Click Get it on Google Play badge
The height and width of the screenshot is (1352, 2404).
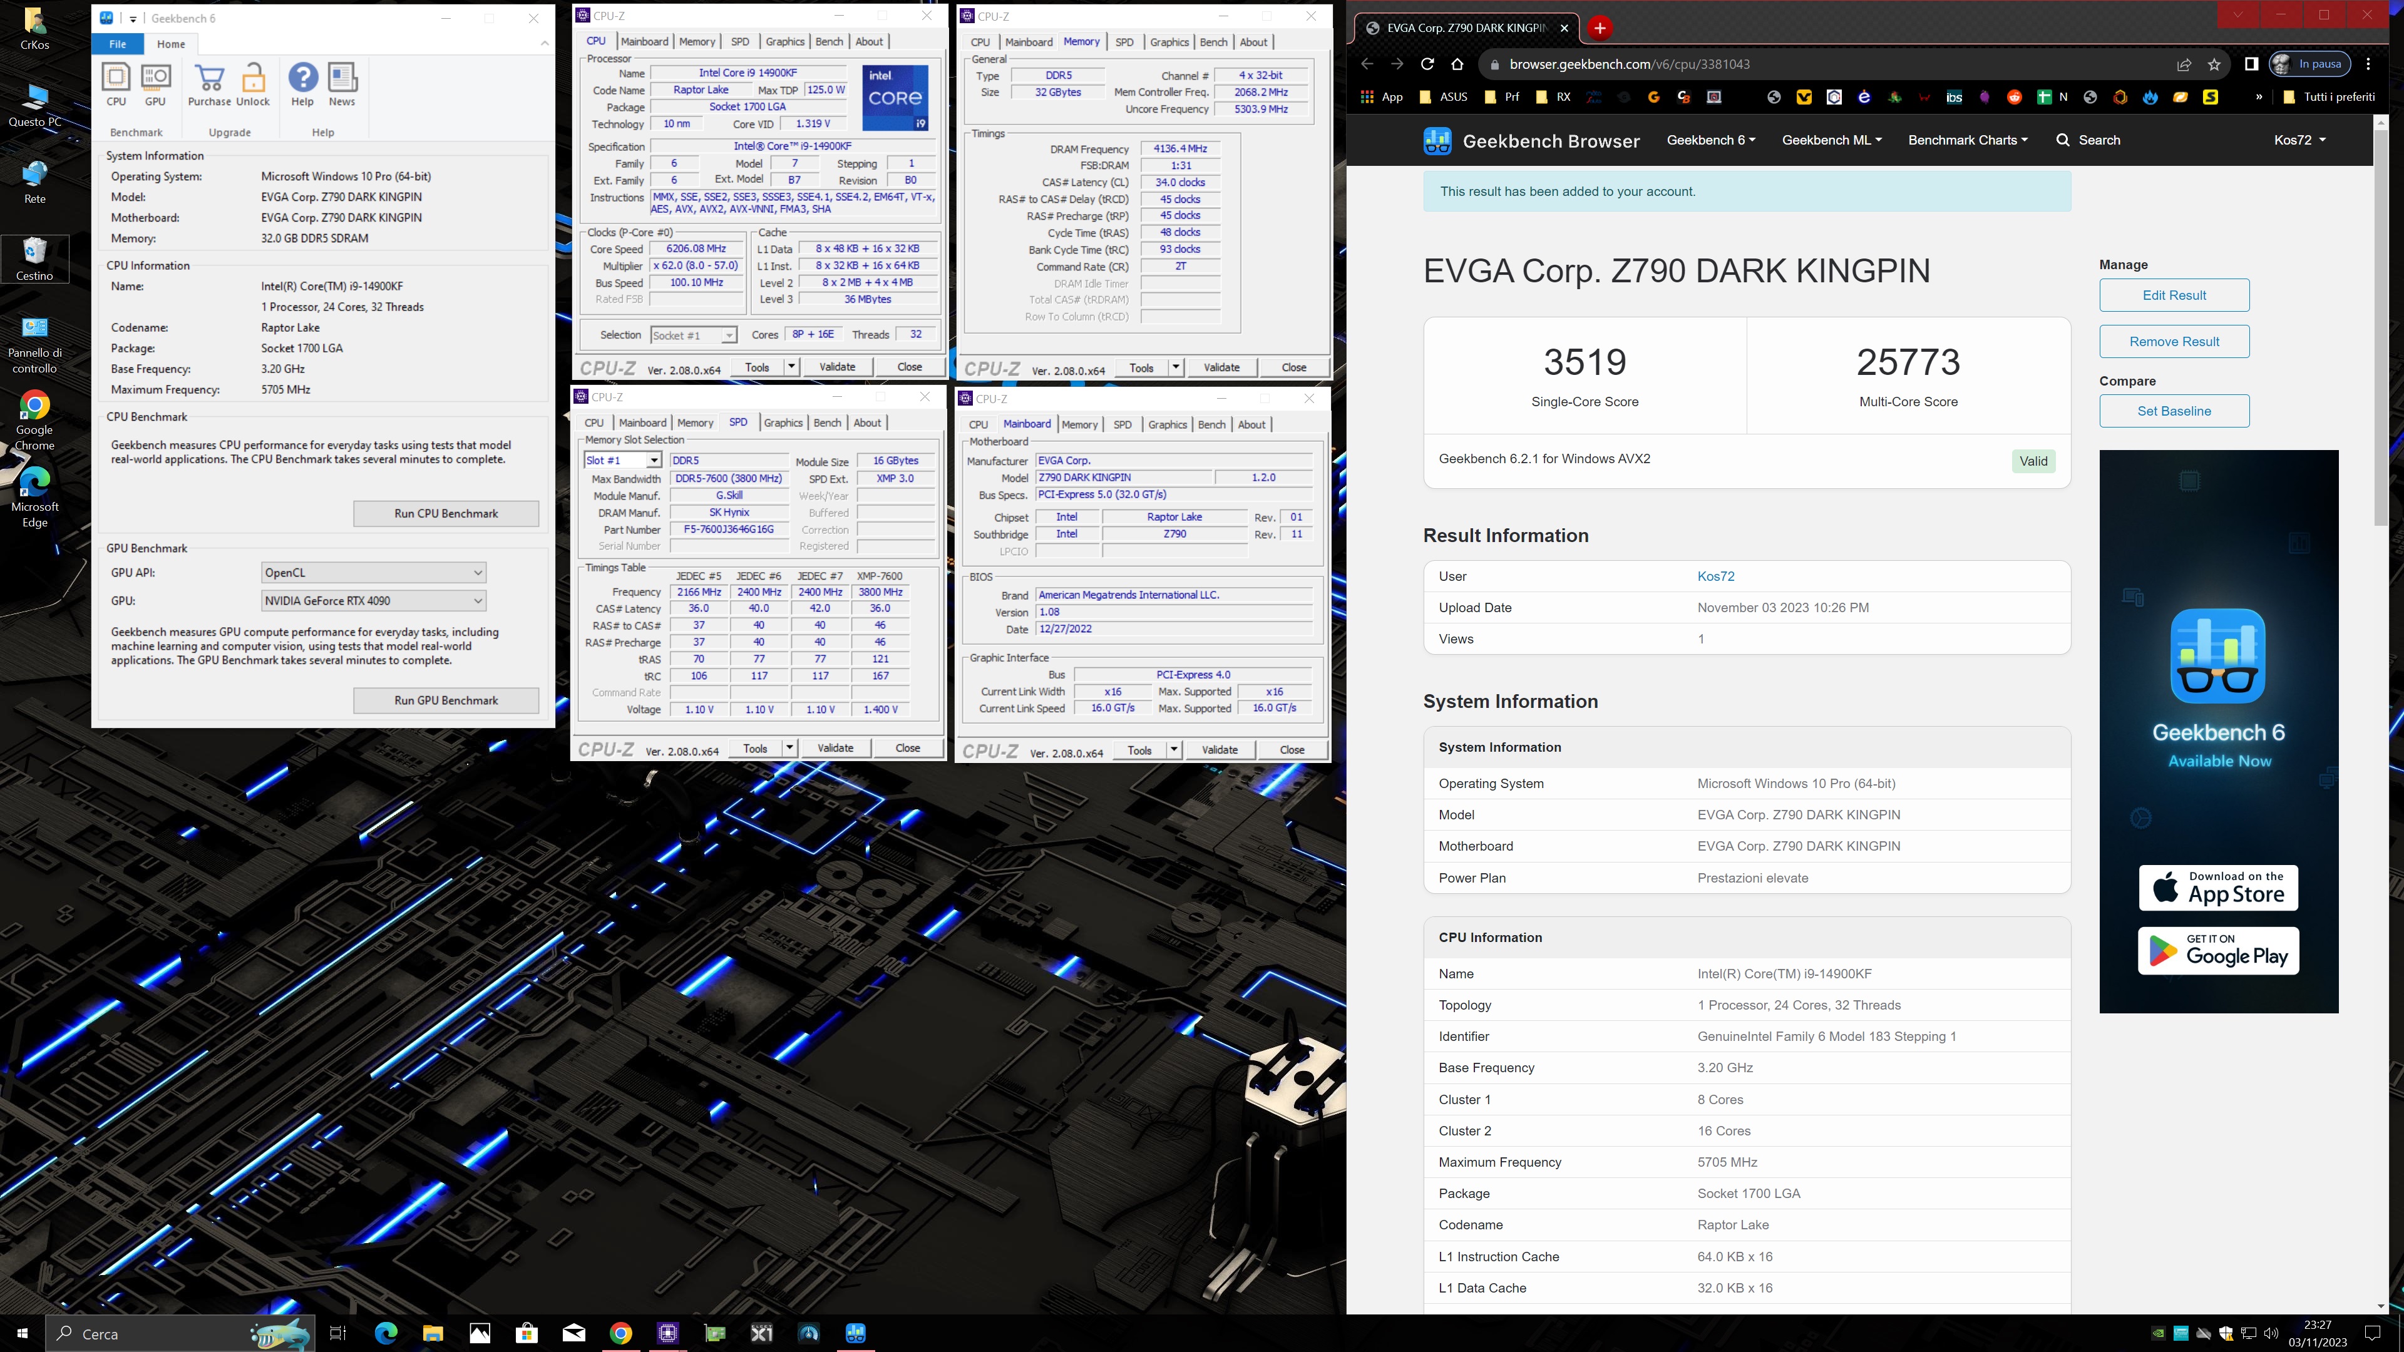[x=2218, y=951]
